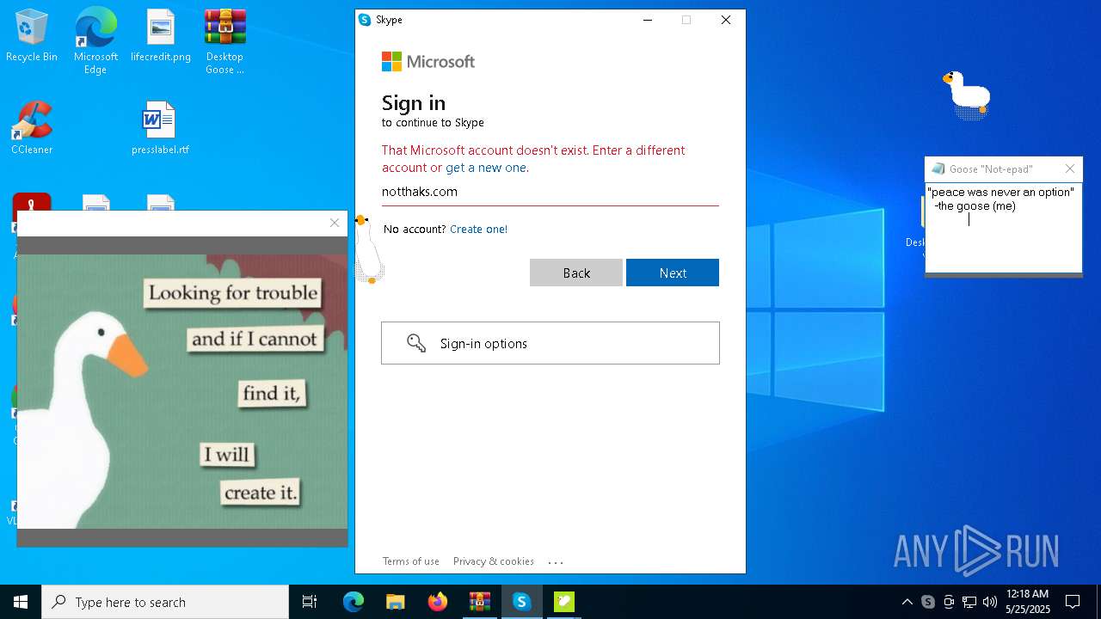Follow the 'Create one!' link
1101x619 pixels.
click(478, 230)
